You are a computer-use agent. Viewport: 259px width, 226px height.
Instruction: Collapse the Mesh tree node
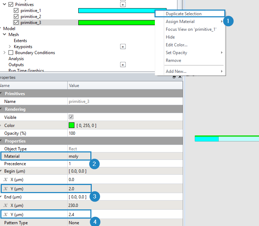[5, 34]
